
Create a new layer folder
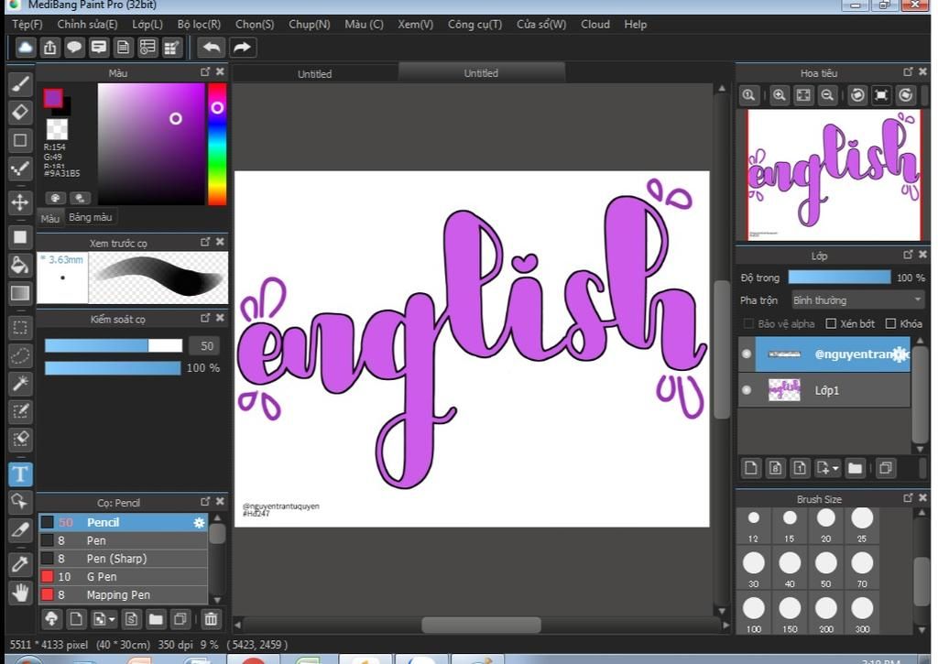click(855, 468)
